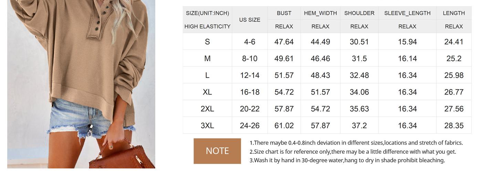Click the SIZE(UNIT:INCH) header cell
Screen dimensions: 504x176
[207, 13]
